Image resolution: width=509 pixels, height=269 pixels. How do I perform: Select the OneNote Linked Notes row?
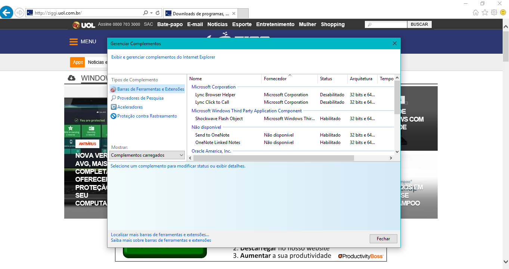click(291, 143)
